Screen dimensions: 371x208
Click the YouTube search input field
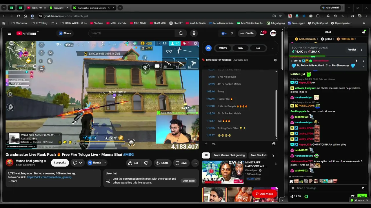click(x=132, y=33)
